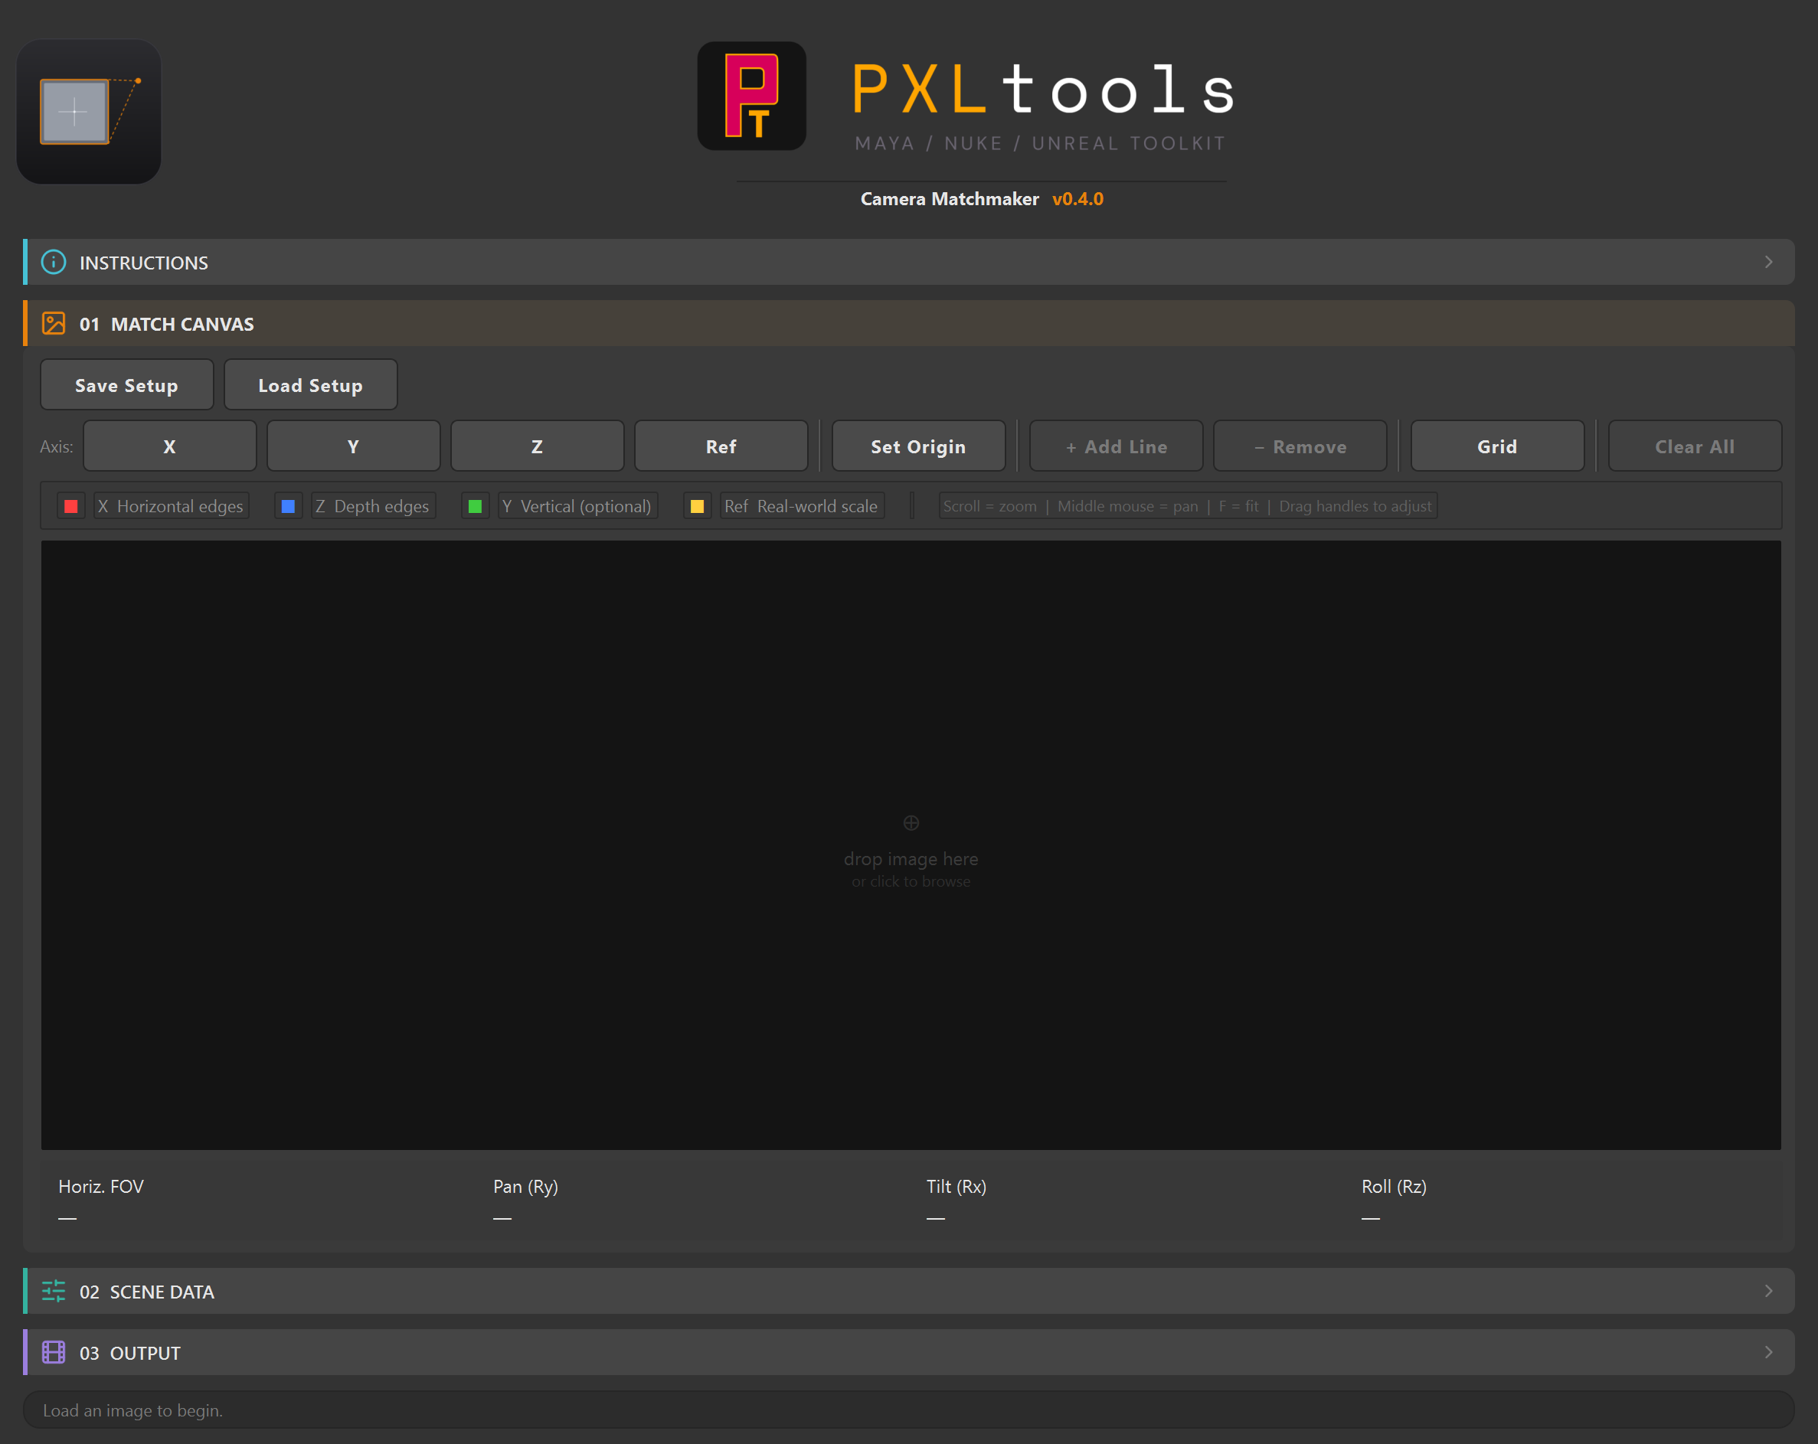
Task: Expand the 03 Output chevron
Action: tap(1768, 1352)
